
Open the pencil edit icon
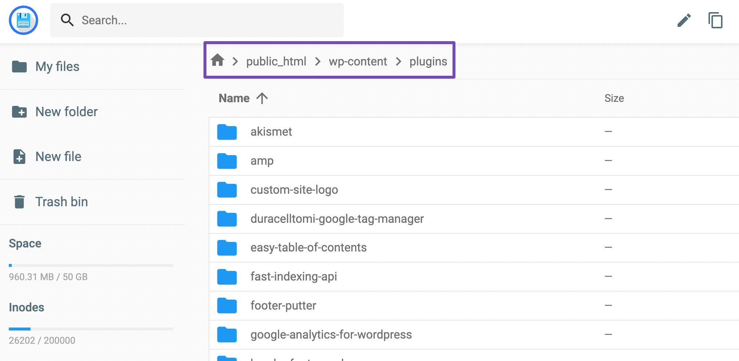pos(684,20)
